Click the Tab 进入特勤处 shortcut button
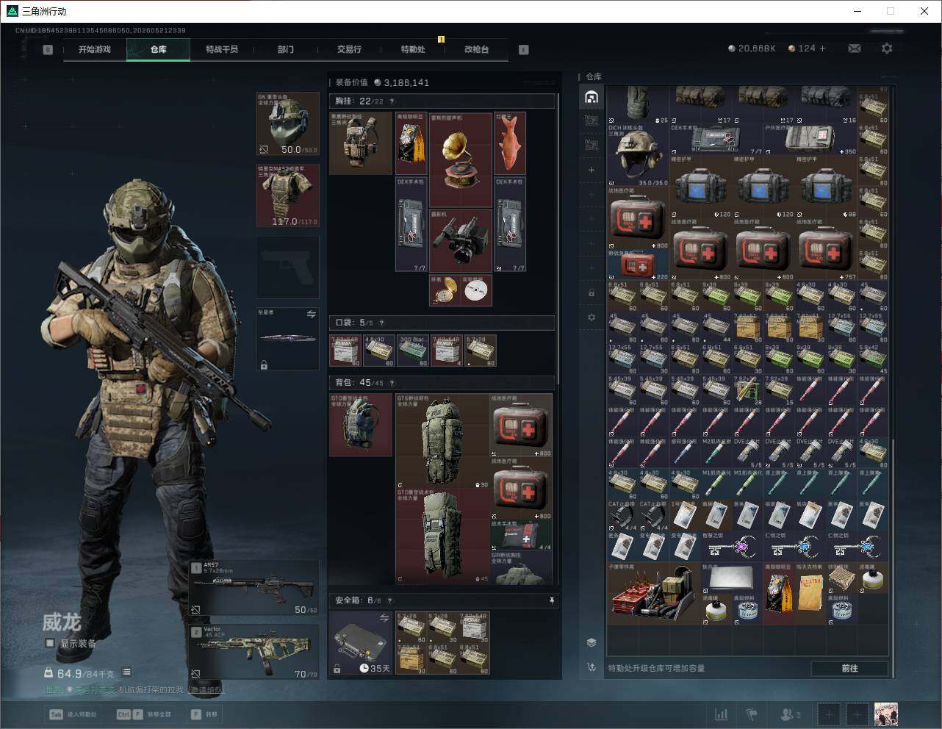Viewport: 942px width, 729px height. coord(73,714)
